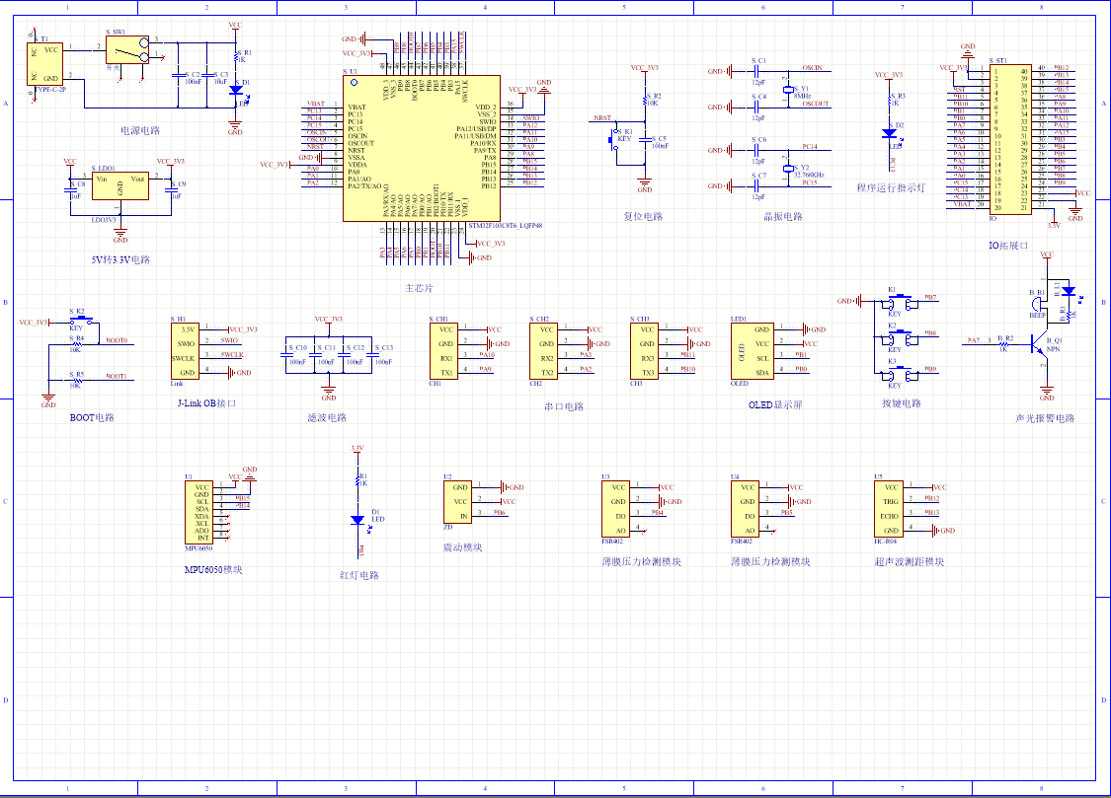Select the TYPE-C-2P connector T1
Screen dimensions: 1111x798
[x=44, y=64]
